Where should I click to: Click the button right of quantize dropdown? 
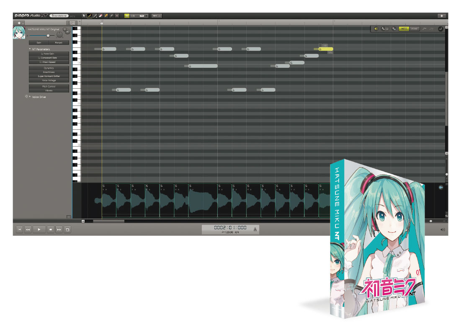pyautogui.click(x=157, y=15)
